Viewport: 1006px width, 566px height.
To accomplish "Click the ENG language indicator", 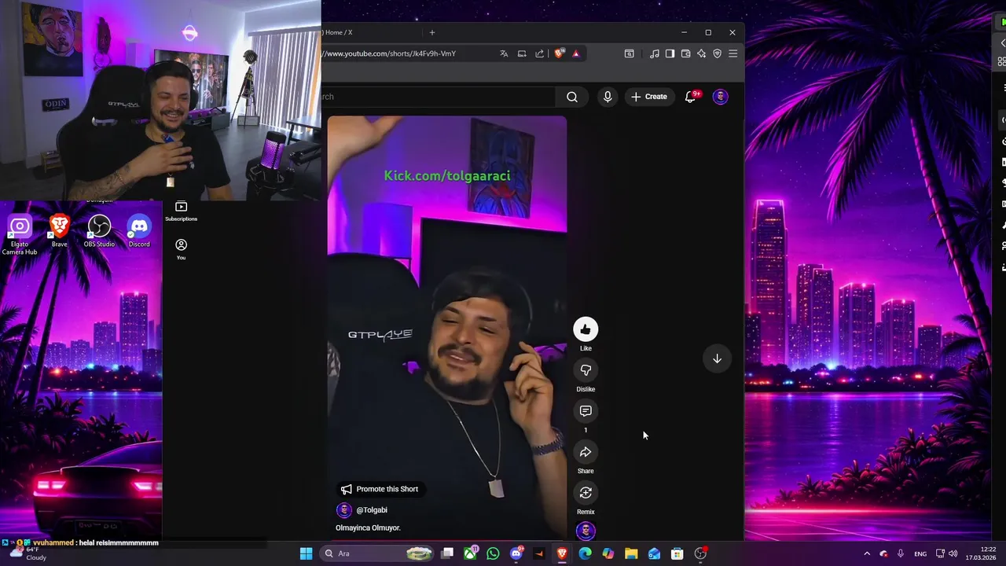I will (x=920, y=553).
